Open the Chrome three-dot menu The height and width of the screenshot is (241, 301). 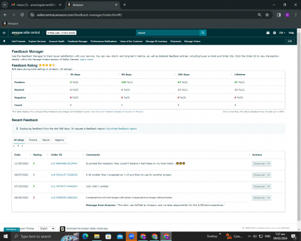pos(296,15)
